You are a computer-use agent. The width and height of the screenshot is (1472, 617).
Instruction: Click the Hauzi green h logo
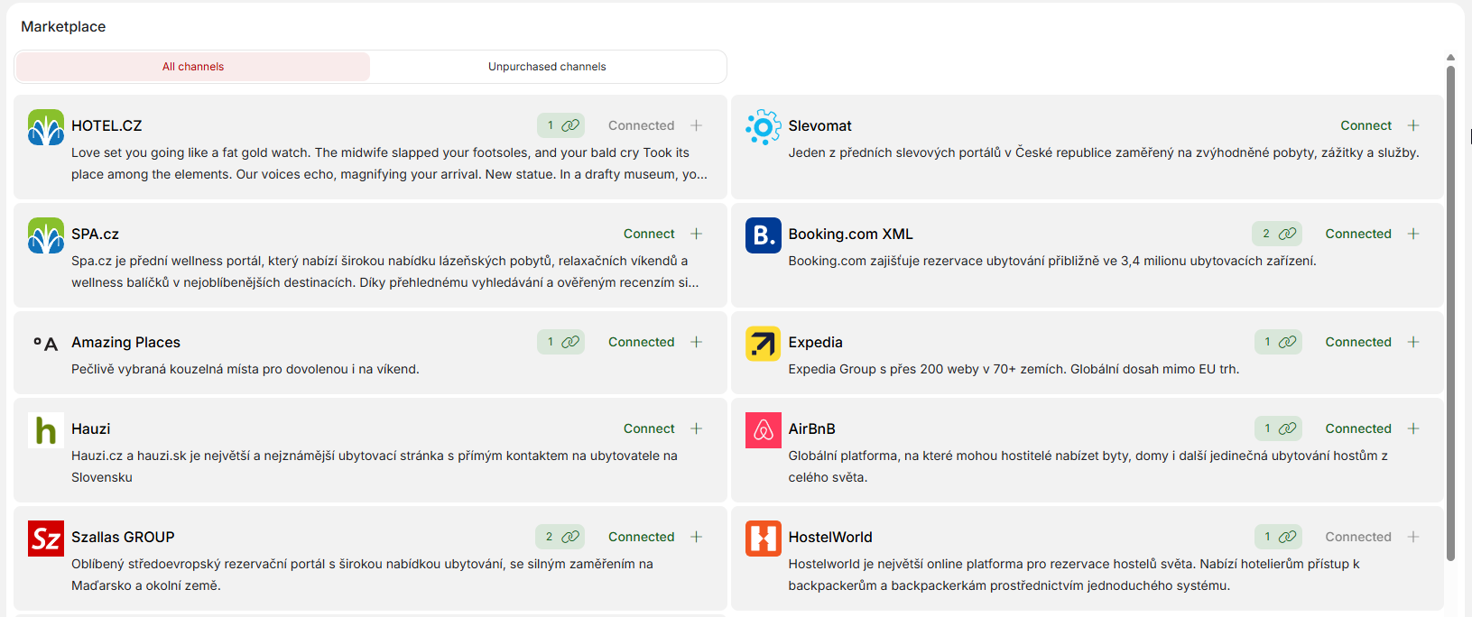pos(46,430)
